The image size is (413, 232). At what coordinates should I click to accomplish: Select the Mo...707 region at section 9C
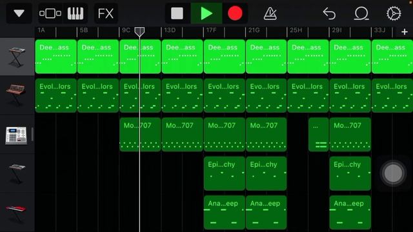pyautogui.click(x=140, y=134)
